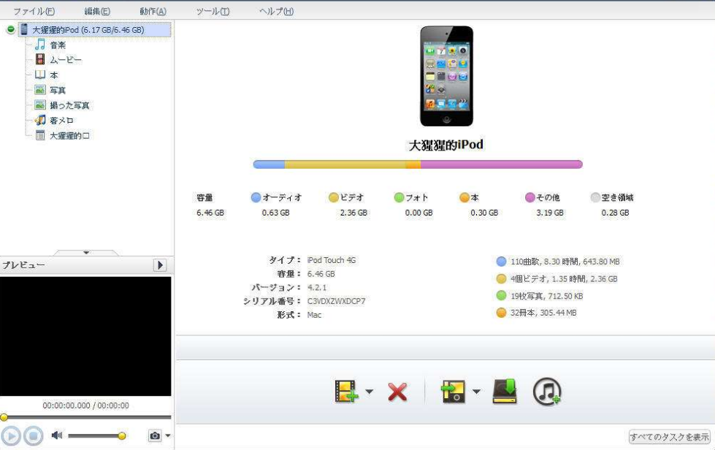Select the ムービー movie category
The image size is (715, 450).
pyautogui.click(x=66, y=60)
